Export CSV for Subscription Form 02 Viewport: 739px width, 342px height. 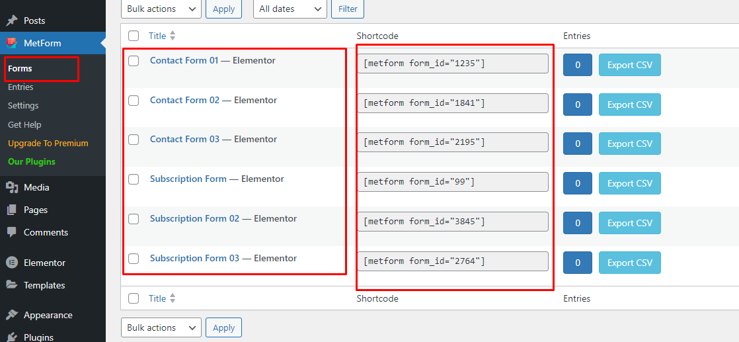pyautogui.click(x=630, y=223)
